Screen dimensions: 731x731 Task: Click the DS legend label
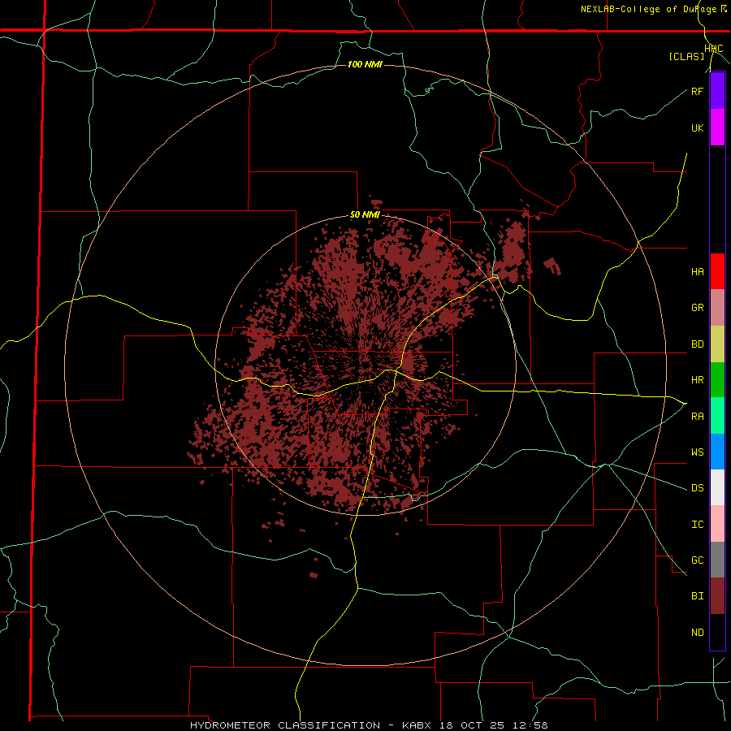click(x=697, y=488)
